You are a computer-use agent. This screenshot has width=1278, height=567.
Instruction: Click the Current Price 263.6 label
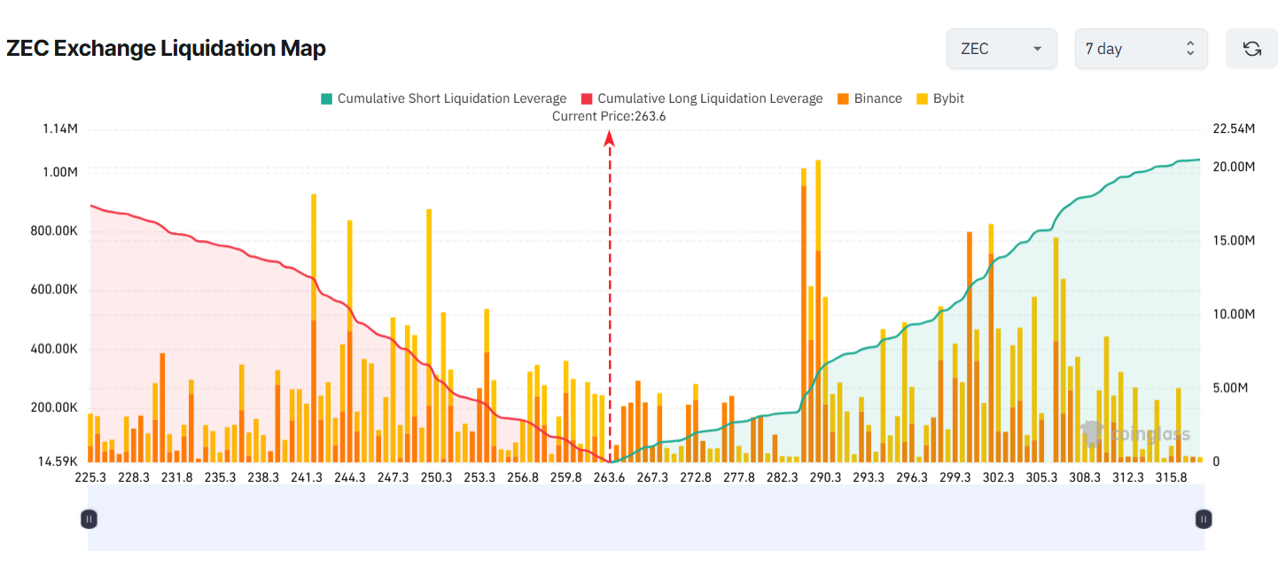[608, 116]
